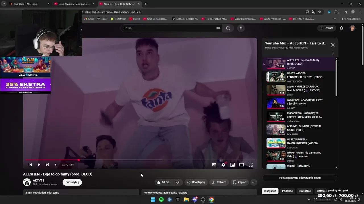Open the Betclic bookmark
This screenshot has height=204, width=364.
(x=134, y=19)
